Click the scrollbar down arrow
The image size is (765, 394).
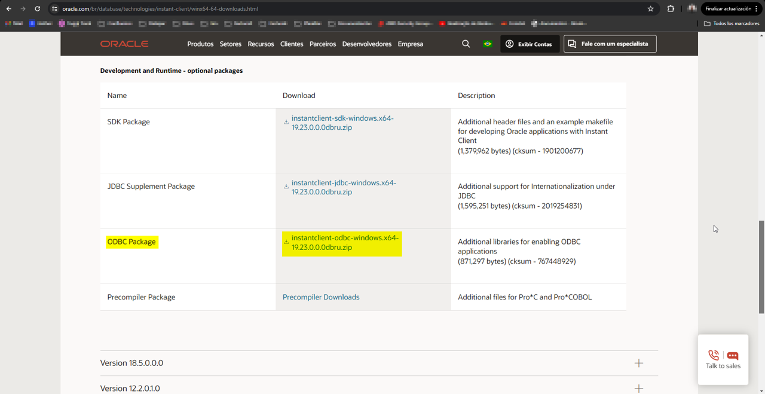761,390
